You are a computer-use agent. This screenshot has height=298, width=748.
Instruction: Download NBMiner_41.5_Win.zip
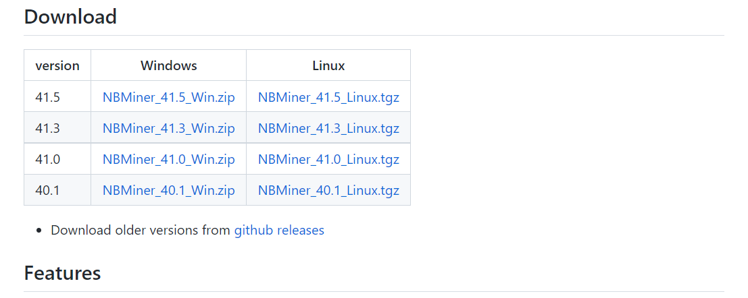pyautogui.click(x=168, y=98)
